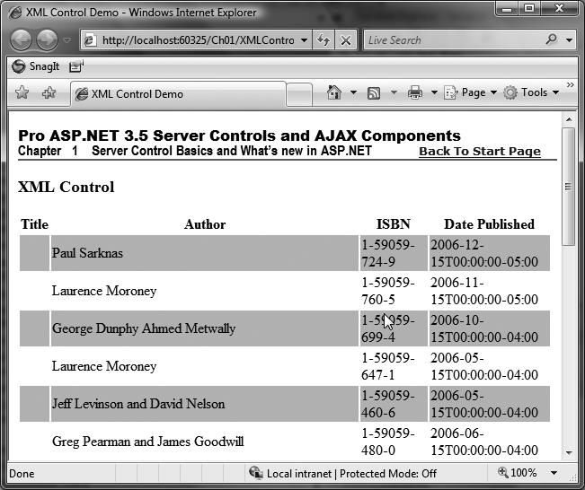Click the 100% zoom level button

click(517, 473)
